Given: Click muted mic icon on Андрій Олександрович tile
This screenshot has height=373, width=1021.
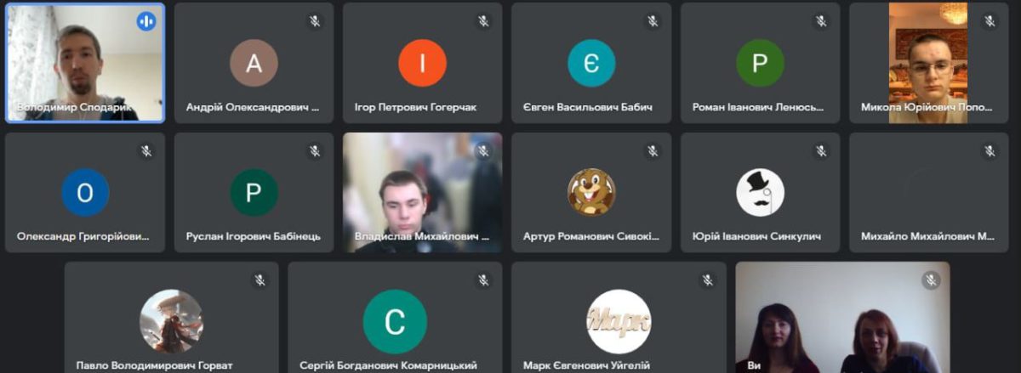Looking at the screenshot, I should (315, 21).
